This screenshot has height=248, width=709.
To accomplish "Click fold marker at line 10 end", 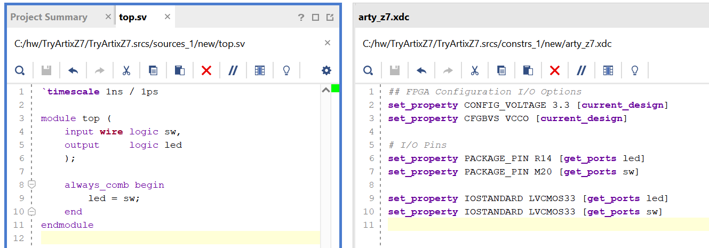I will pyautogui.click(x=31, y=211).
